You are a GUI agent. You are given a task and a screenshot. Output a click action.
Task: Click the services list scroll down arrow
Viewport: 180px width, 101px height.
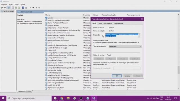(179, 89)
